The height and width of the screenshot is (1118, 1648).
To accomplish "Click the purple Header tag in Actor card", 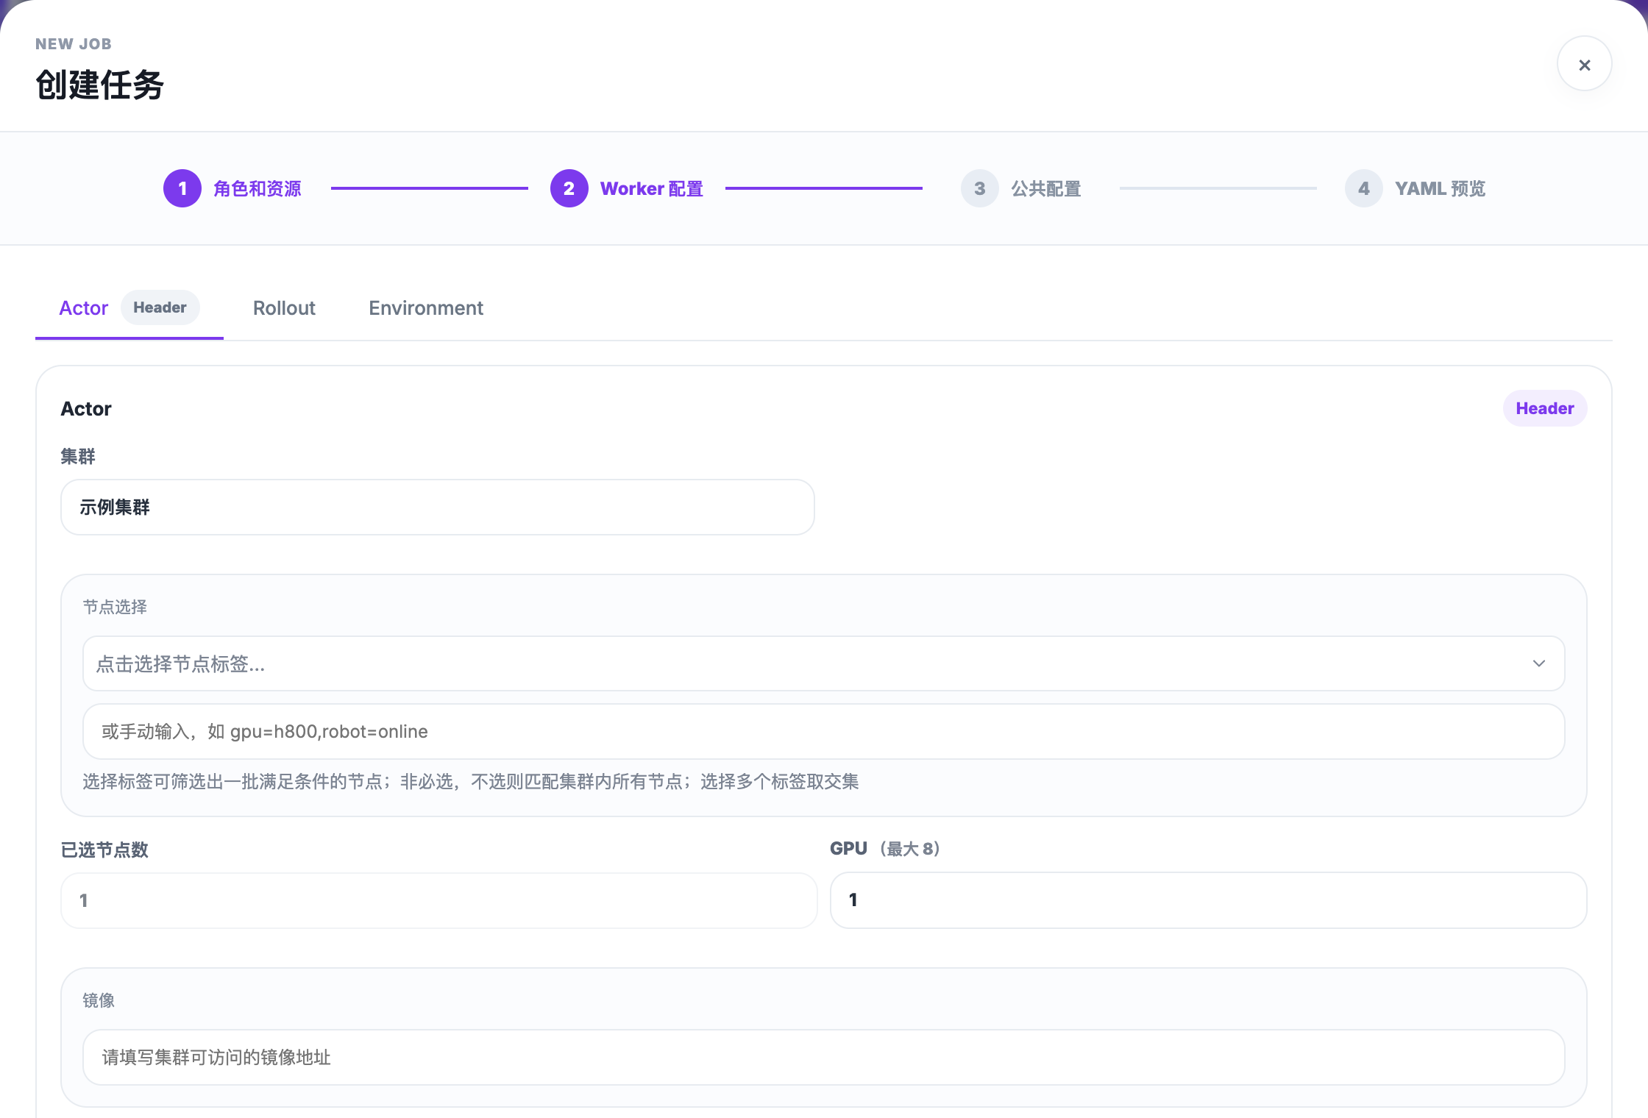I will click(x=1544, y=408).
